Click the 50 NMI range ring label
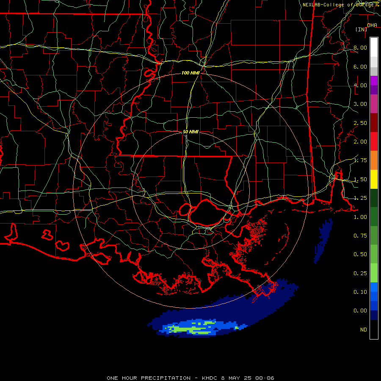The height and width of the screenshot is (381, 381). pos(190,132)
